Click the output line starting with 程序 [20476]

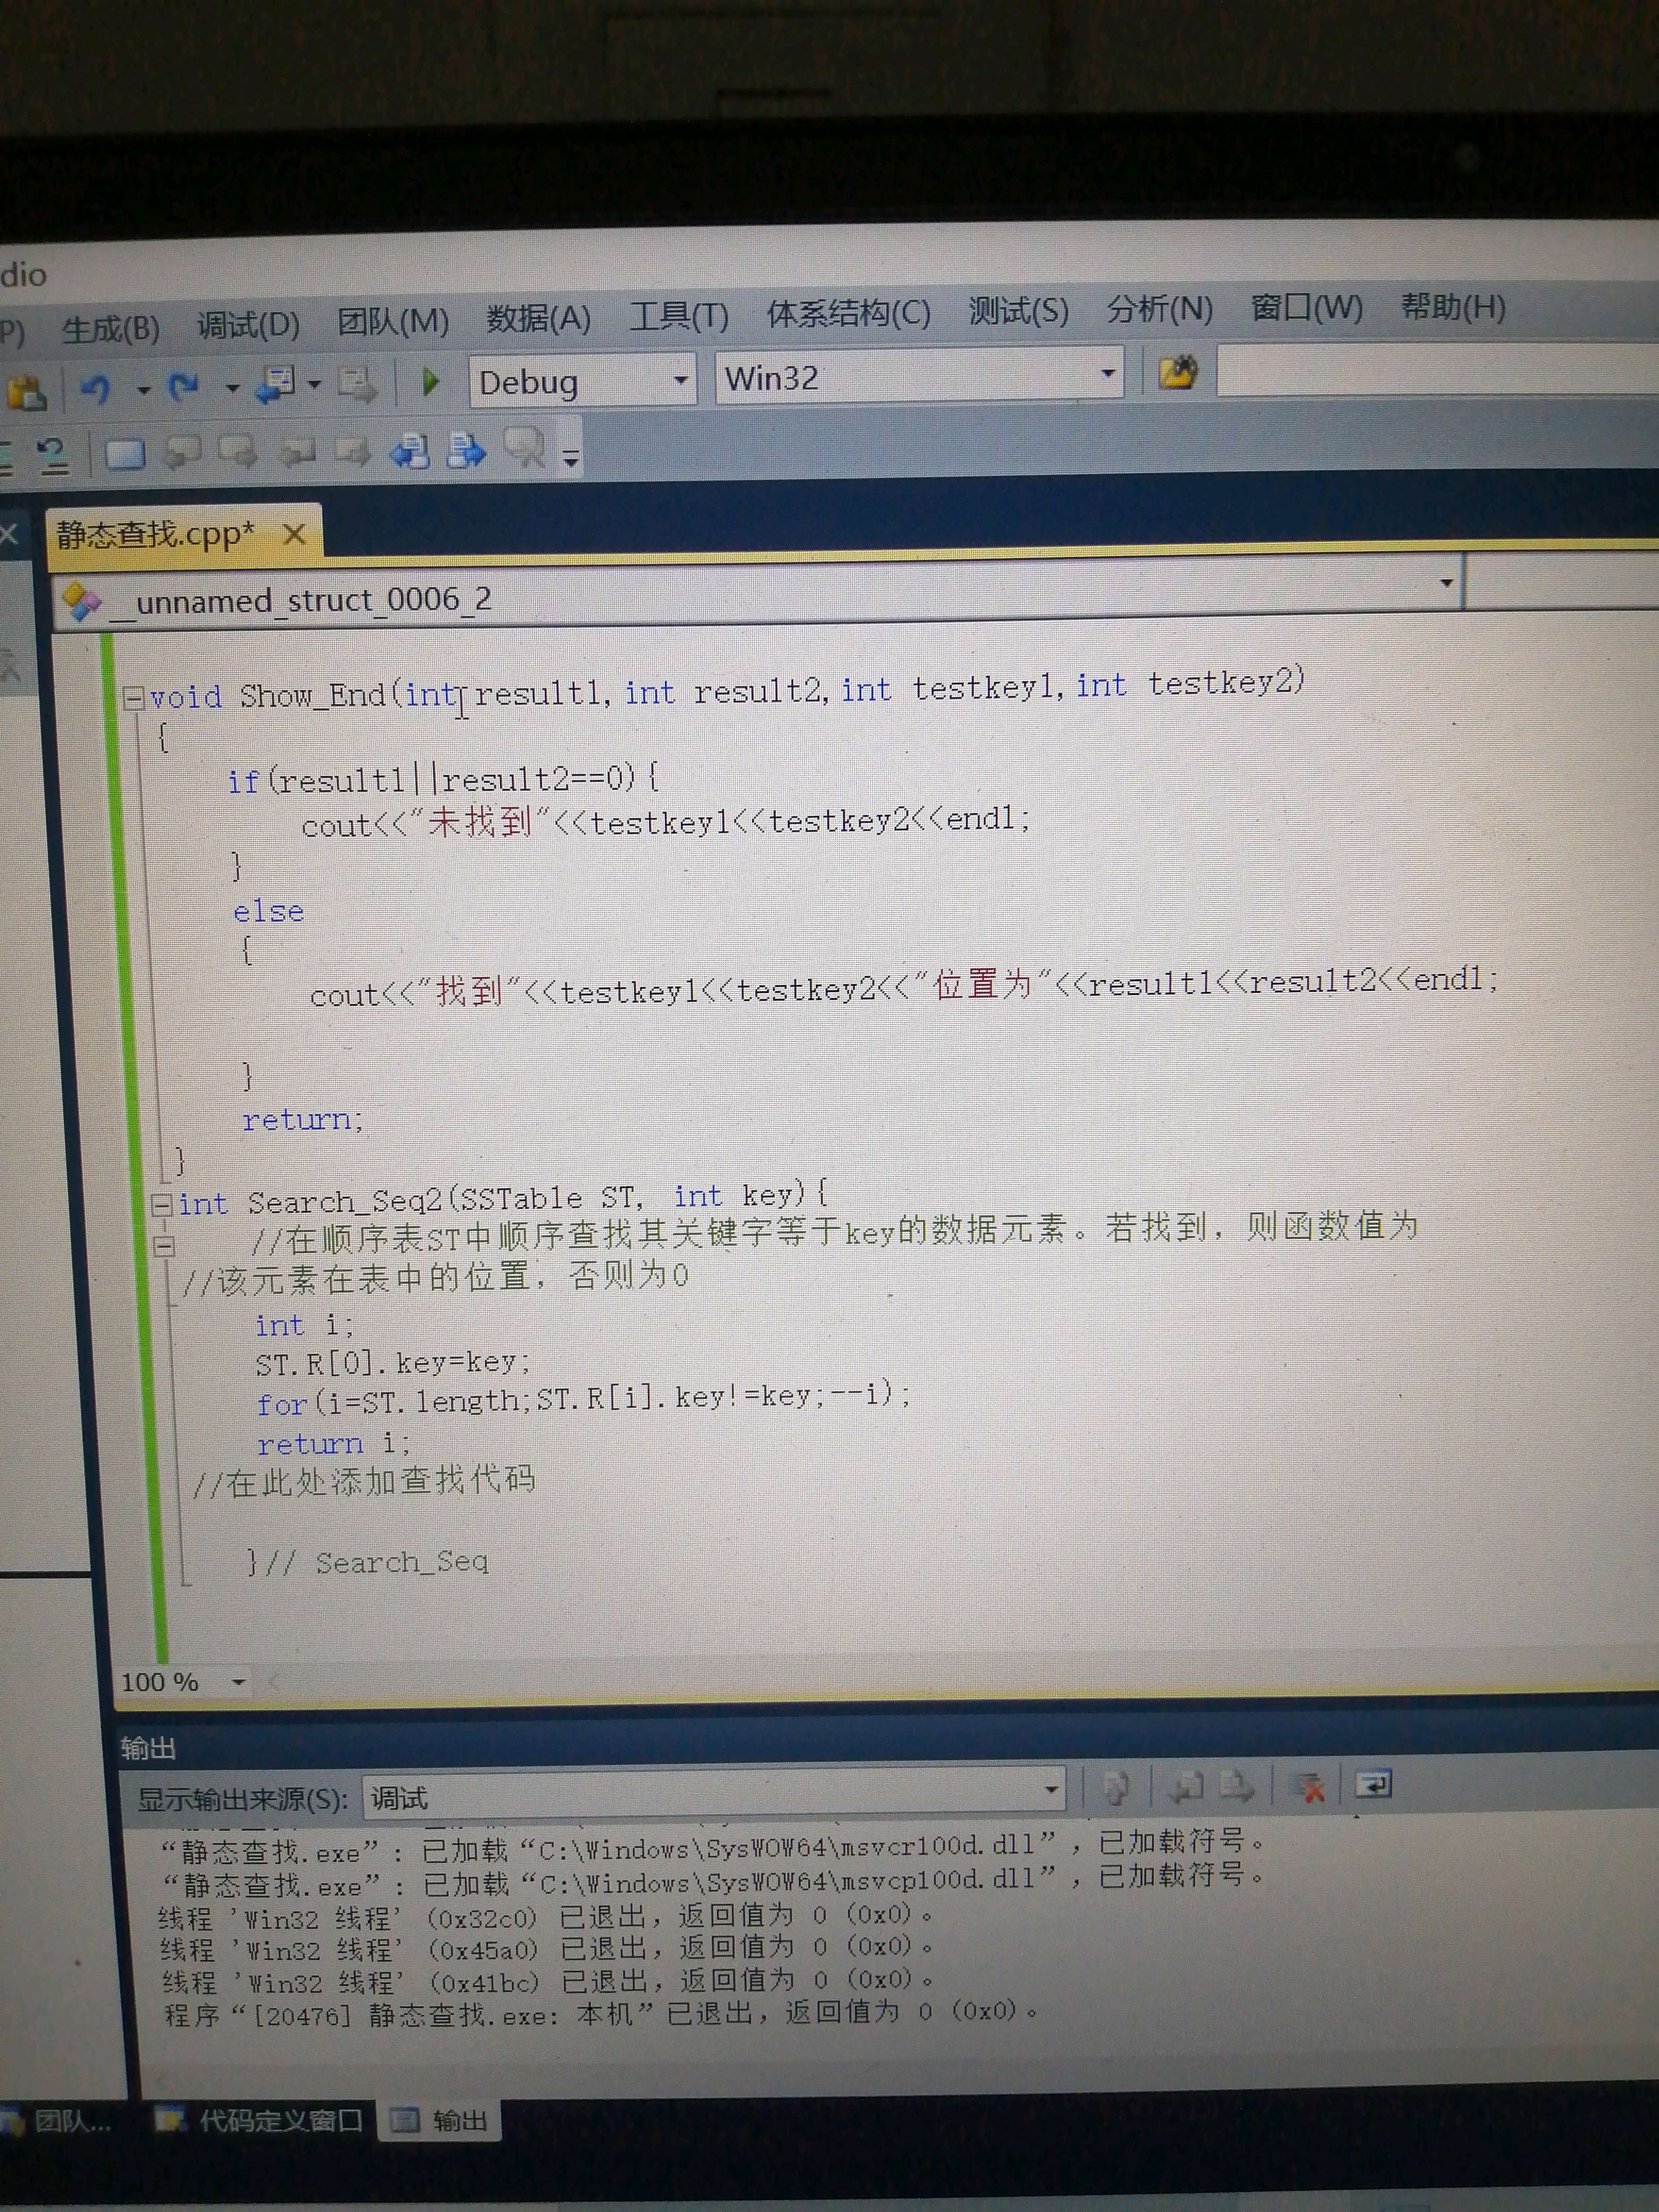coord(602,2013)
